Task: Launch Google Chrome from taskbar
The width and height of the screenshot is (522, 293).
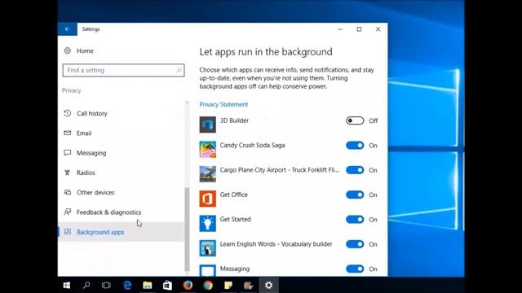Action: pos(208,285)
